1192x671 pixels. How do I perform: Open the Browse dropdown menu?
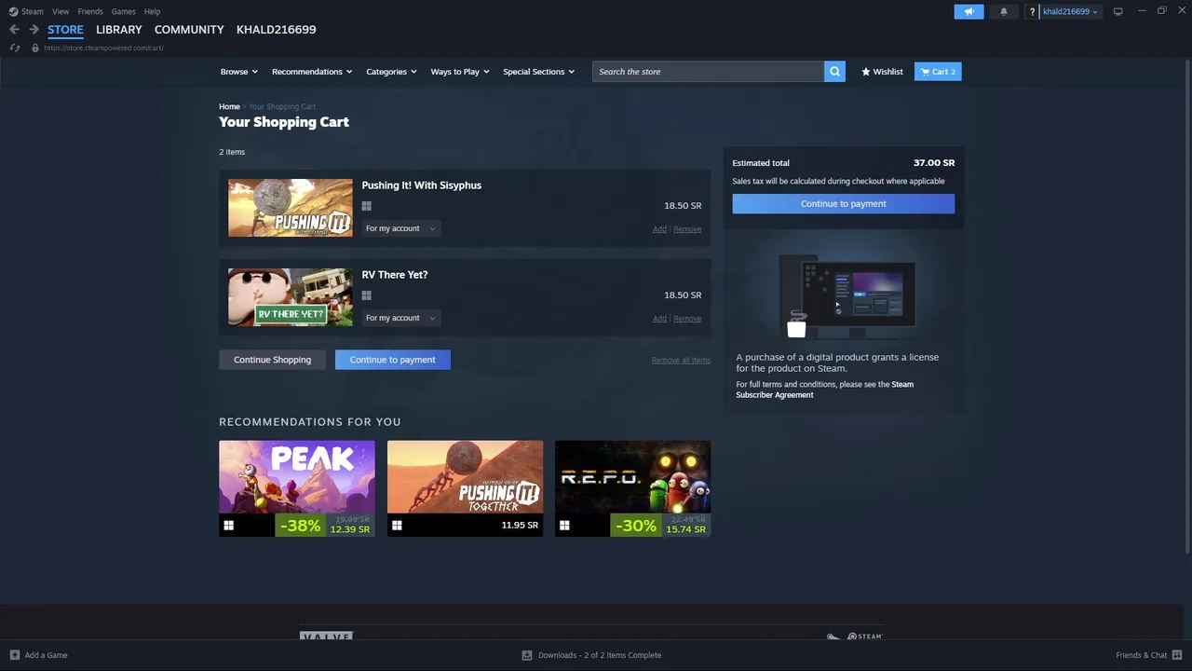tap(239, 71)
